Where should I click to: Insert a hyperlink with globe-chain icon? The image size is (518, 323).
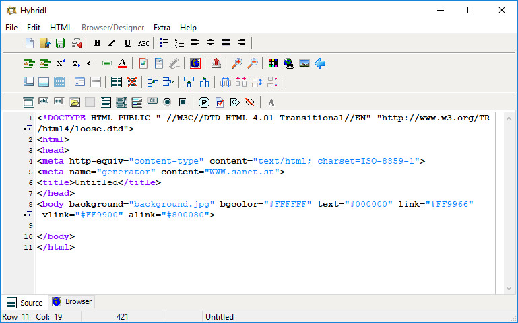[289, 63]
